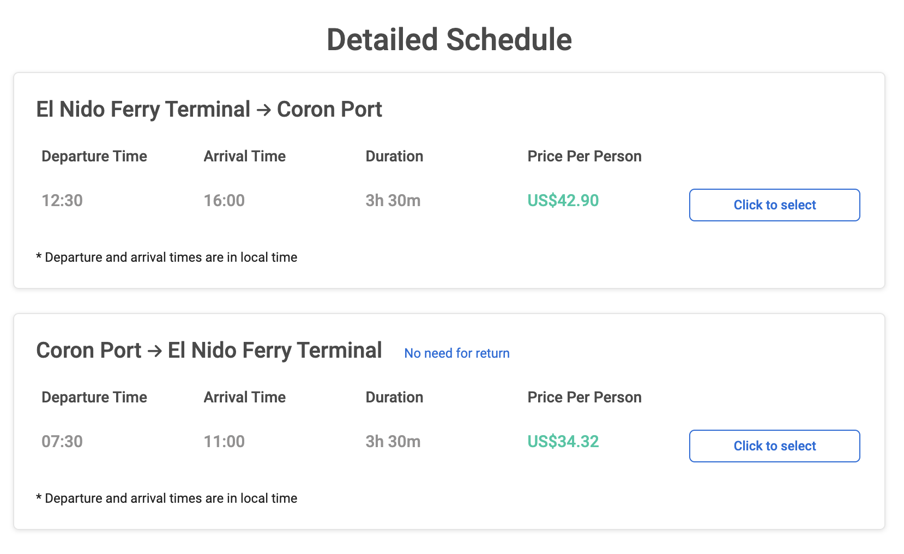Click the 11:00 arrival time

224,442
